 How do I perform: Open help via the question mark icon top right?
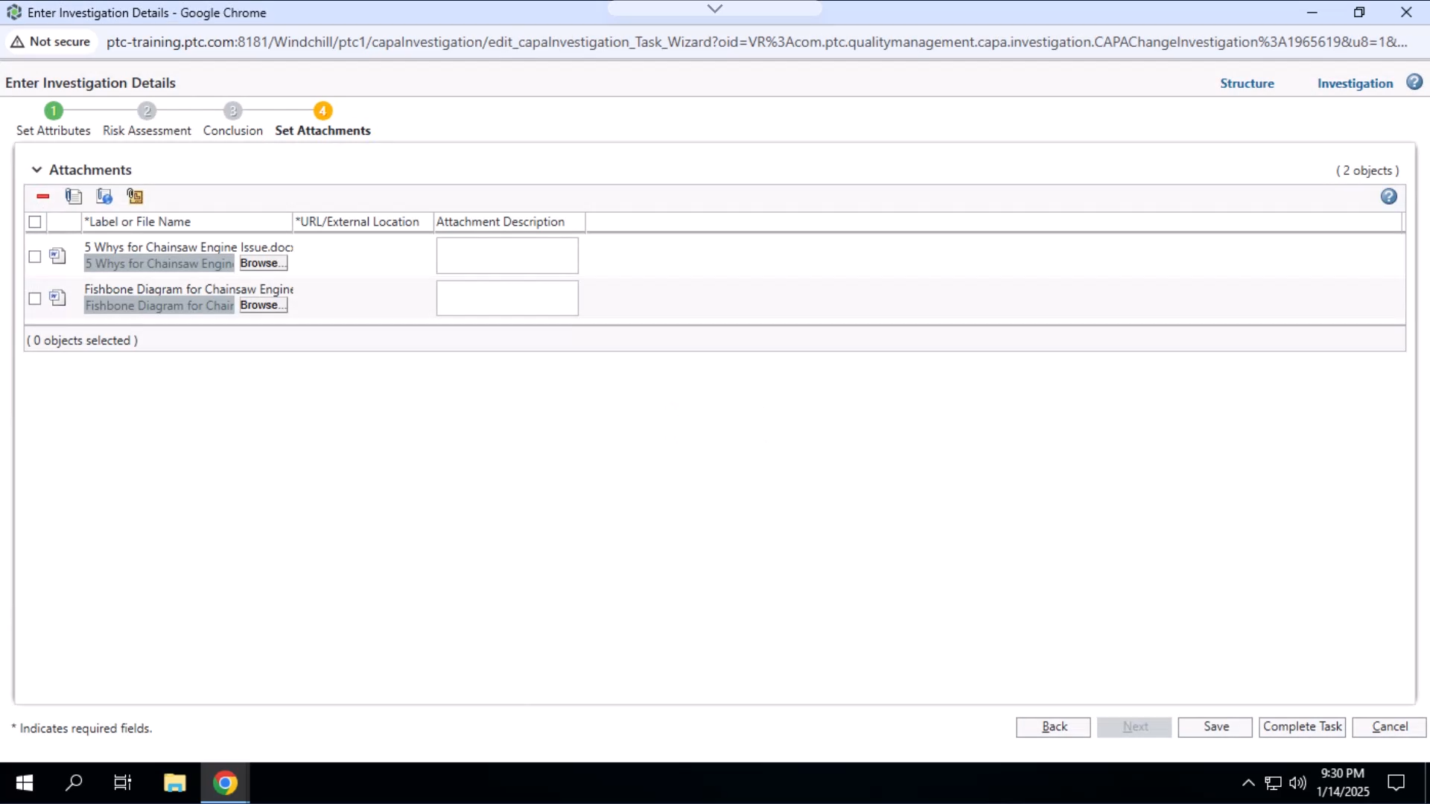(x=1414, y=82)
